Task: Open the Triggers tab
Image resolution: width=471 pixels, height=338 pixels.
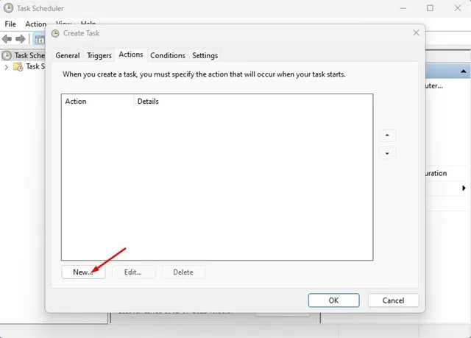Action: (99, 55)
